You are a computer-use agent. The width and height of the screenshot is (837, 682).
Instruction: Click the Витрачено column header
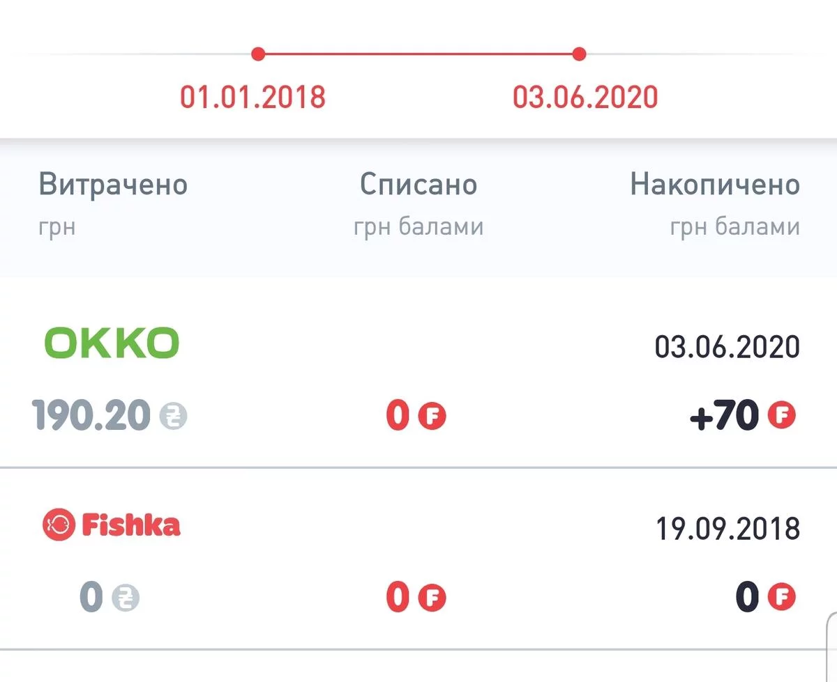coord(113,185)
